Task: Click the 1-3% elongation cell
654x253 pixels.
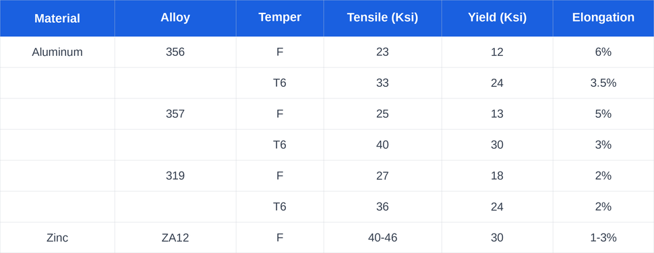Action: pyautogui.click(x=603, y=238)
